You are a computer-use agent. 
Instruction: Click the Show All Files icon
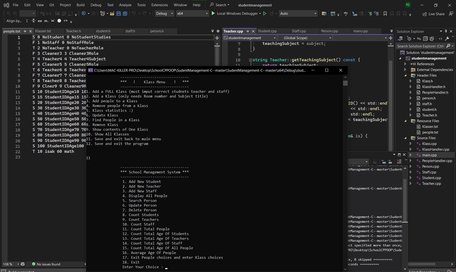pos(432,39)
